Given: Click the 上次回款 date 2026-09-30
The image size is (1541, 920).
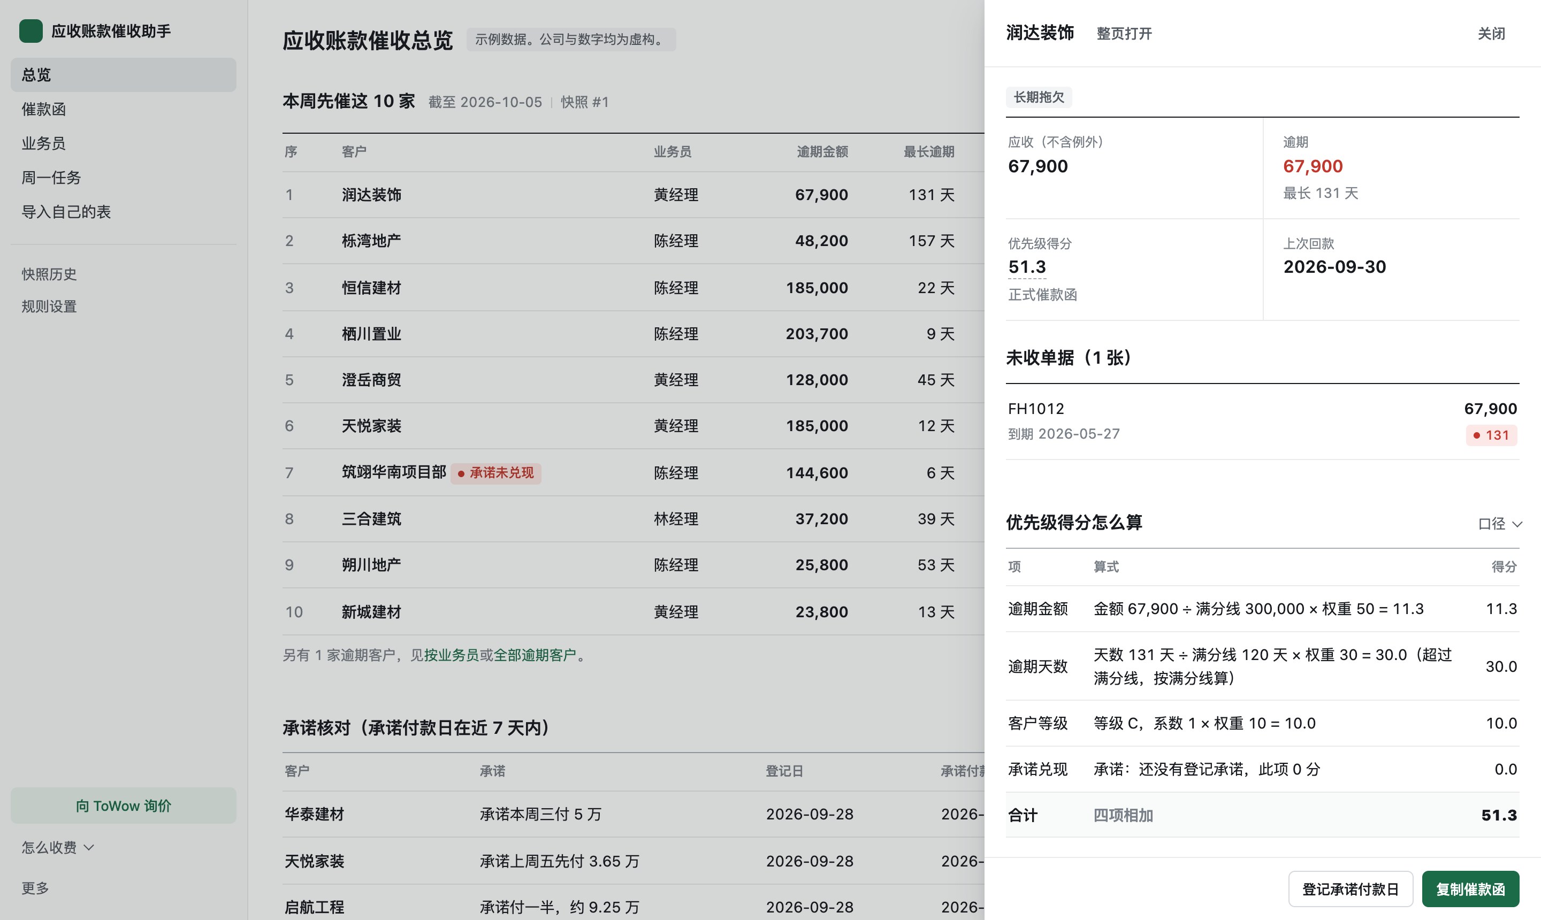Looking at the screenshot, I should click(1334, 267).
